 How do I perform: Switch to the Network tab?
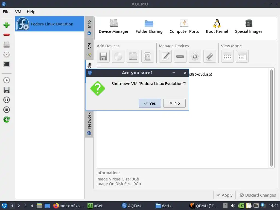click(x=89, y=124)
